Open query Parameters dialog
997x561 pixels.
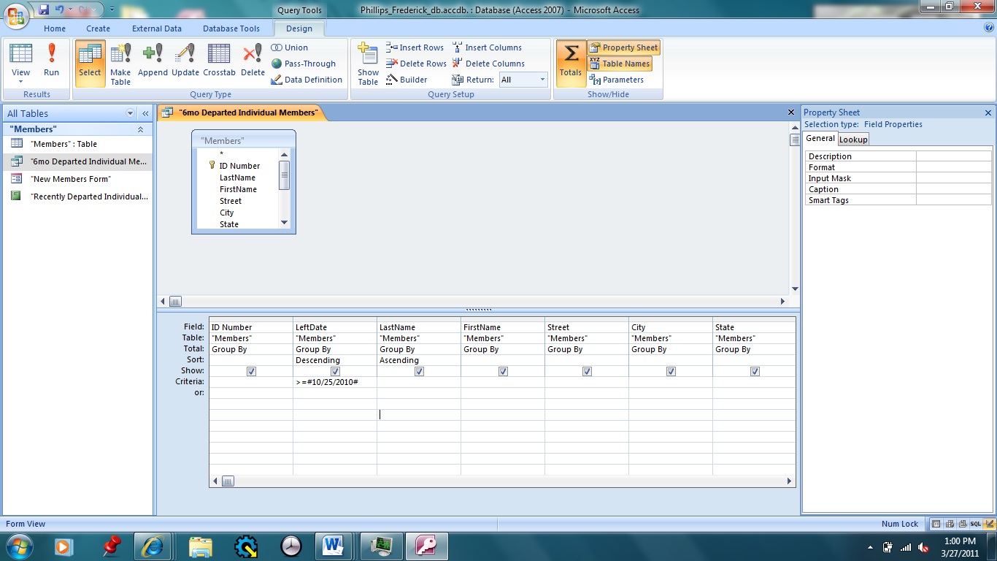click(616, 80)
